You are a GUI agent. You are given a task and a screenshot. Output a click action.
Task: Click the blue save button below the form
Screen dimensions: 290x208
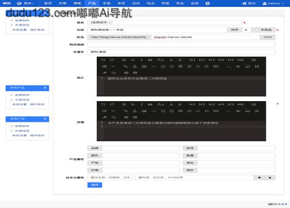pos(95,185)
